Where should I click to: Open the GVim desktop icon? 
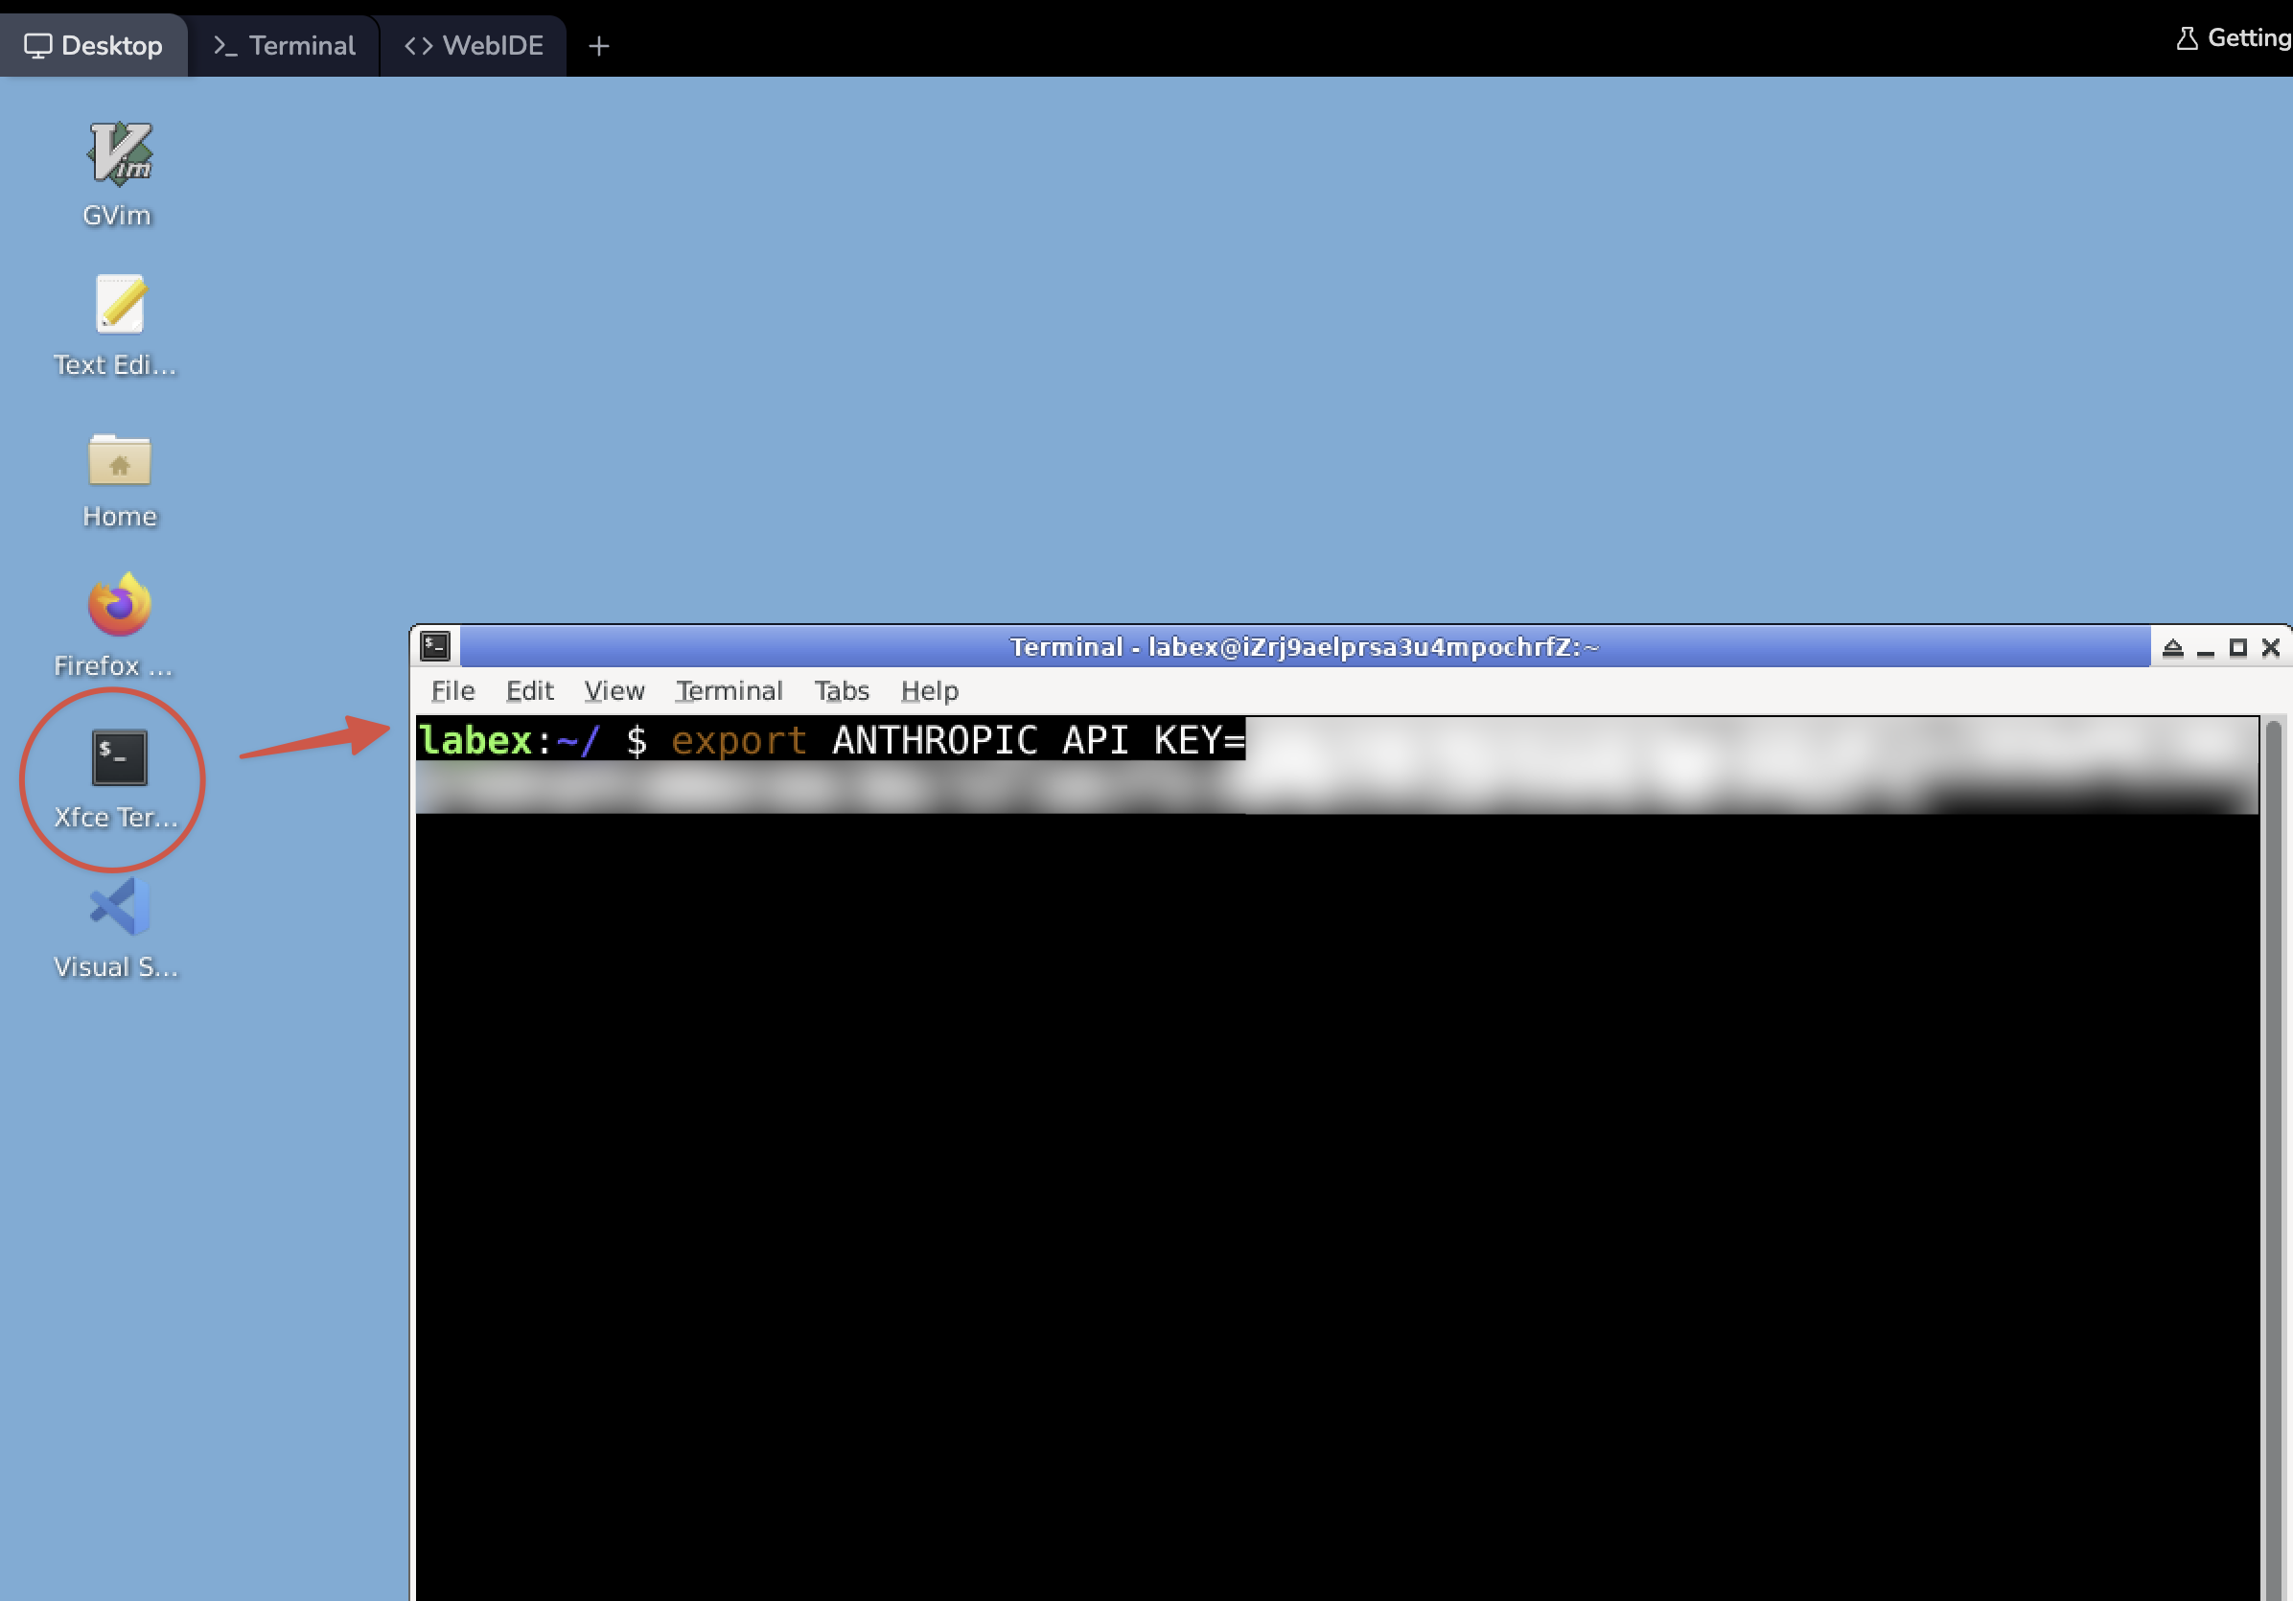point(119,154)
